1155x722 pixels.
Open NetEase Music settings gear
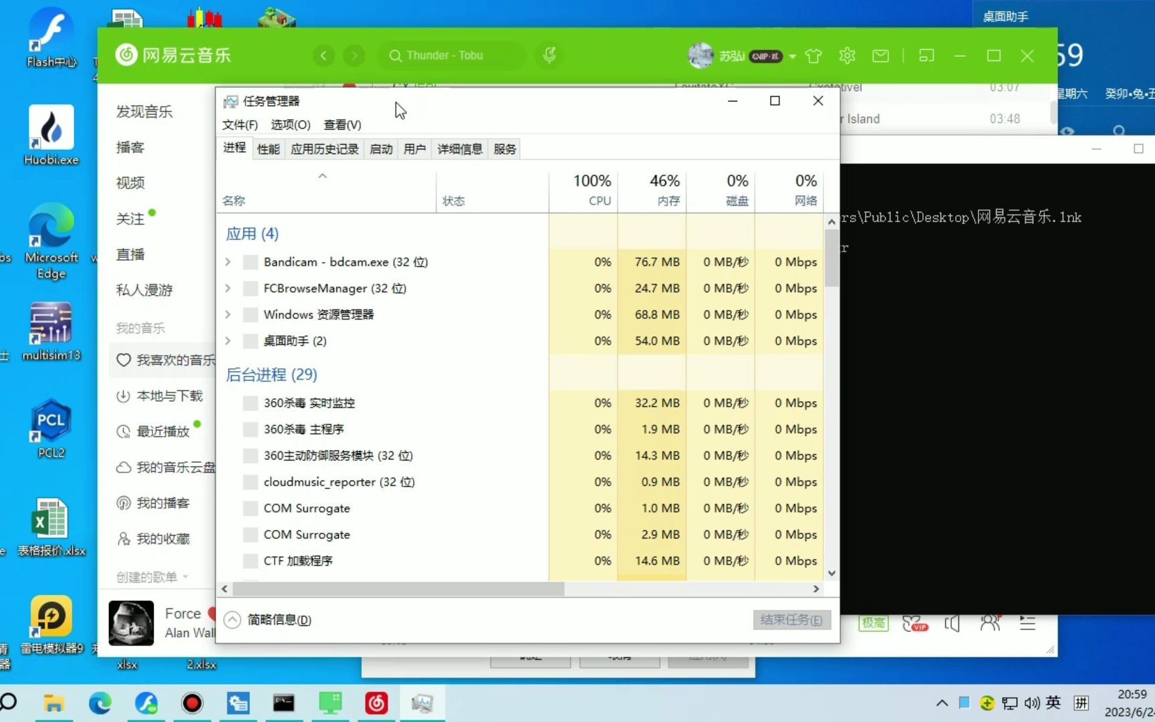tap(847, 55)
